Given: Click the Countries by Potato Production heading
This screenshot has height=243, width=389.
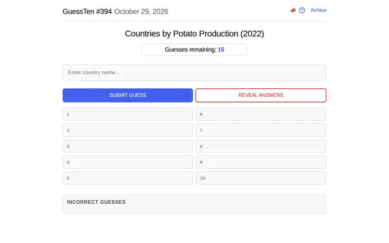Looking at the screenshot, I should (194, 34).
